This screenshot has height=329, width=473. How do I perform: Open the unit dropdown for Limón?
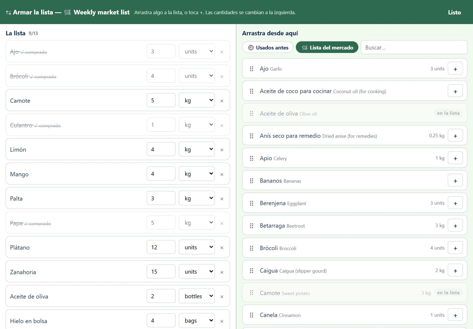pos(197,149)
